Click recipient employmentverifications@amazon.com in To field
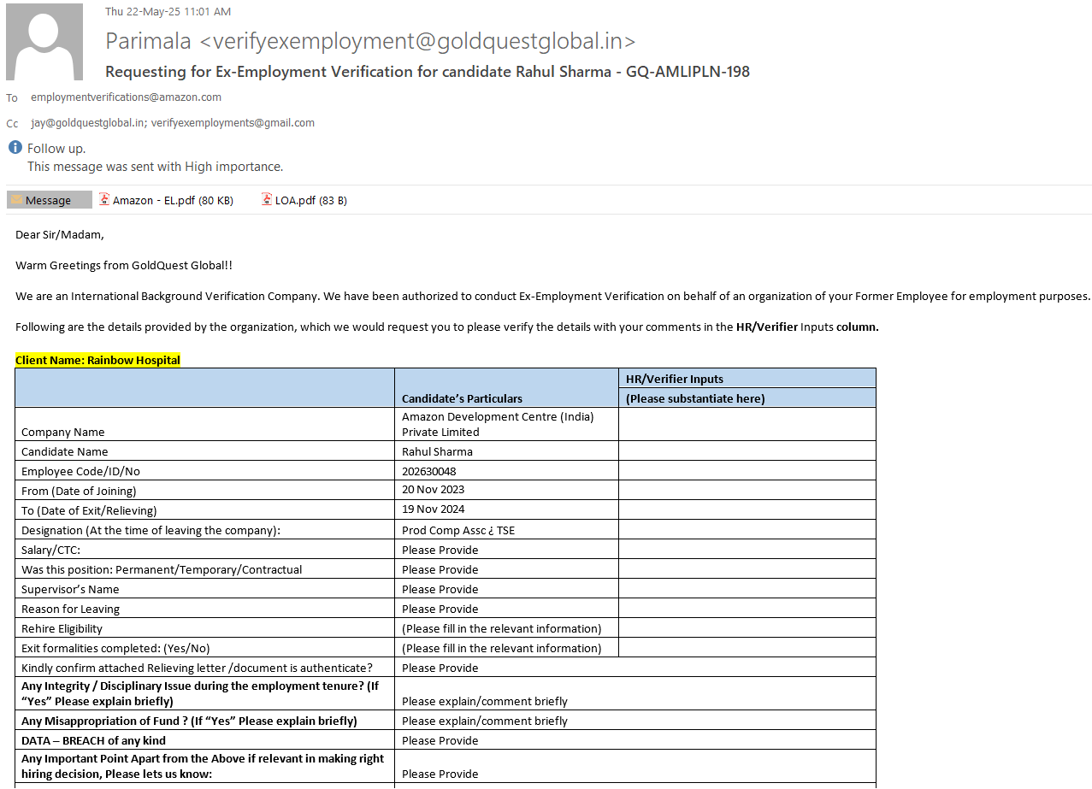 coord(126,97)
